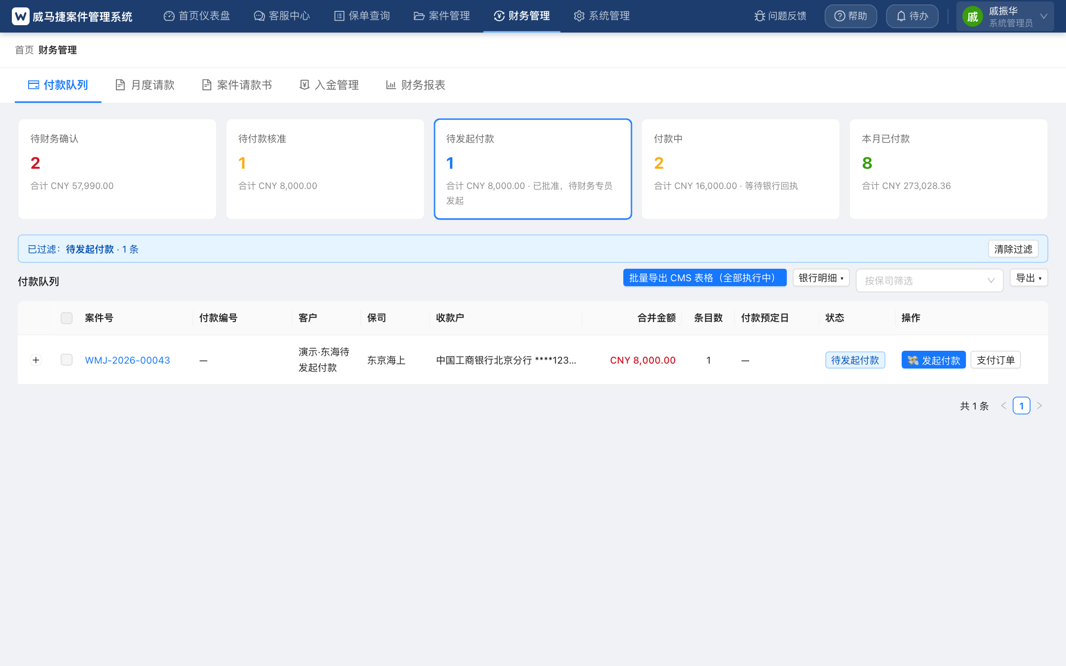Image resolution: width=1066 pixels, height=666 pixels.
Task: Select the 付款中 summary card
Action: click(741, 169)
